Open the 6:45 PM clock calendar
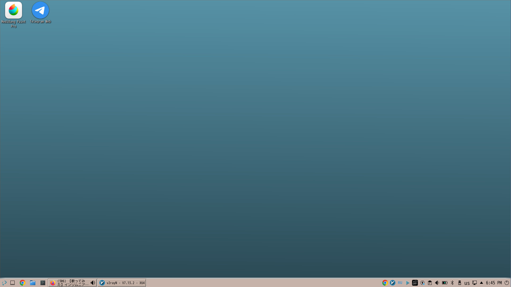The image size is (511, 287). point(494,283)
